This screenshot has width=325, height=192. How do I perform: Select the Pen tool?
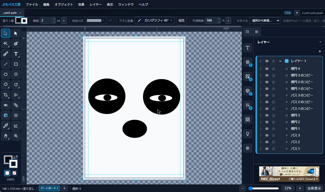(16, 44)
